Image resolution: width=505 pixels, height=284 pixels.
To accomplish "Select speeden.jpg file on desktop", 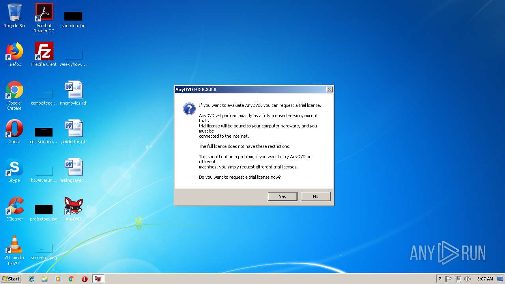I will (73, 19).
